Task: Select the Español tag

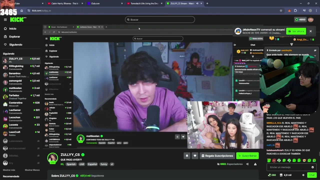Action: click(92, 164)
